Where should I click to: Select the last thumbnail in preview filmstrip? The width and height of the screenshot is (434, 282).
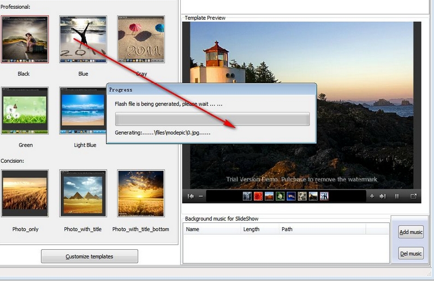324,196
